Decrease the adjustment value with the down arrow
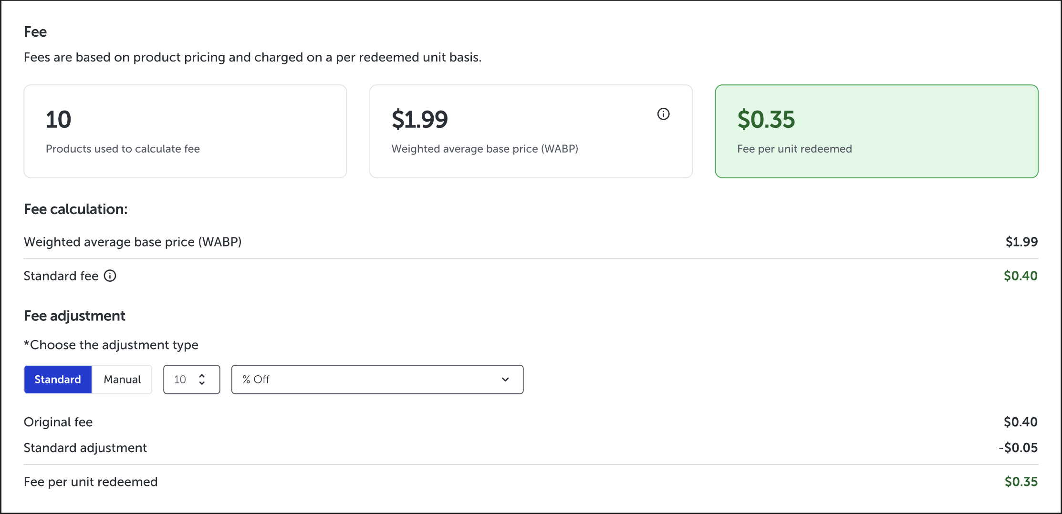Image resolution: width=1062 pixels, height=514 pixels. [x=202, y=383]
